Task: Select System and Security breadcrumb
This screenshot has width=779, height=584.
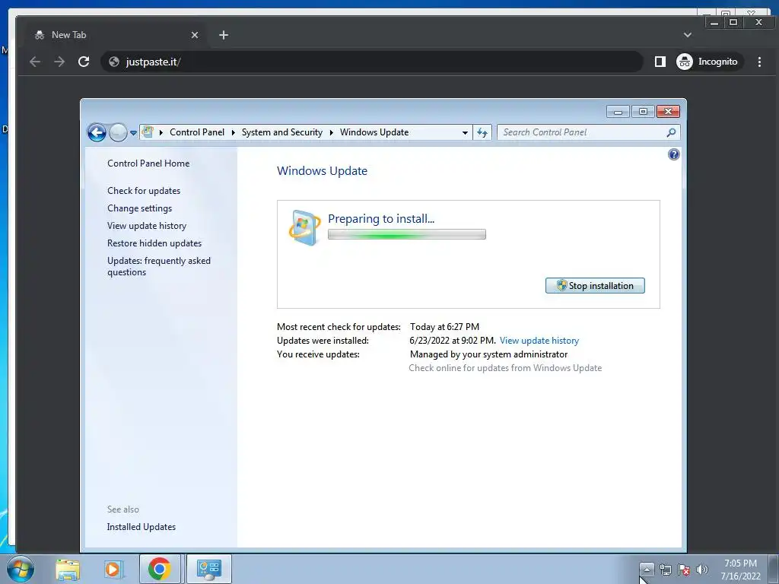Action: (281, 132)
